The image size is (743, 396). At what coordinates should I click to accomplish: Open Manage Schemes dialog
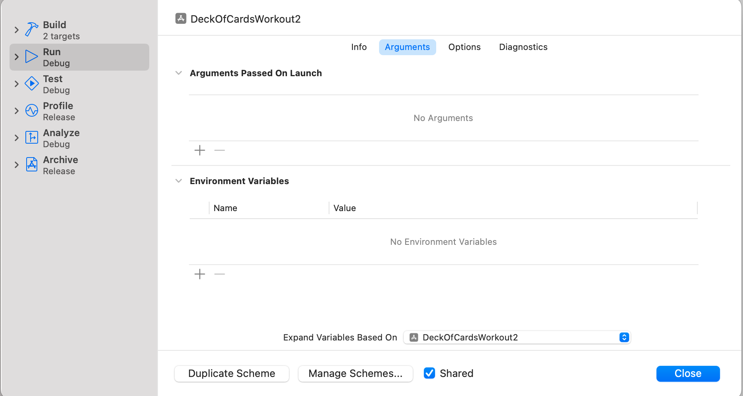pyautogui.click(x=355, y=373)
